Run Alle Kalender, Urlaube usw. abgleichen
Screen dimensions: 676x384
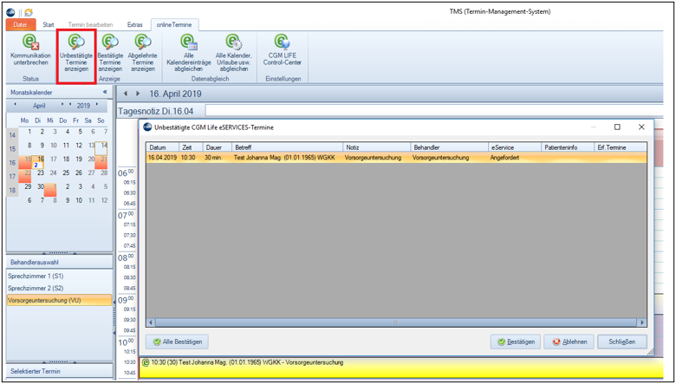click(234, 54)
